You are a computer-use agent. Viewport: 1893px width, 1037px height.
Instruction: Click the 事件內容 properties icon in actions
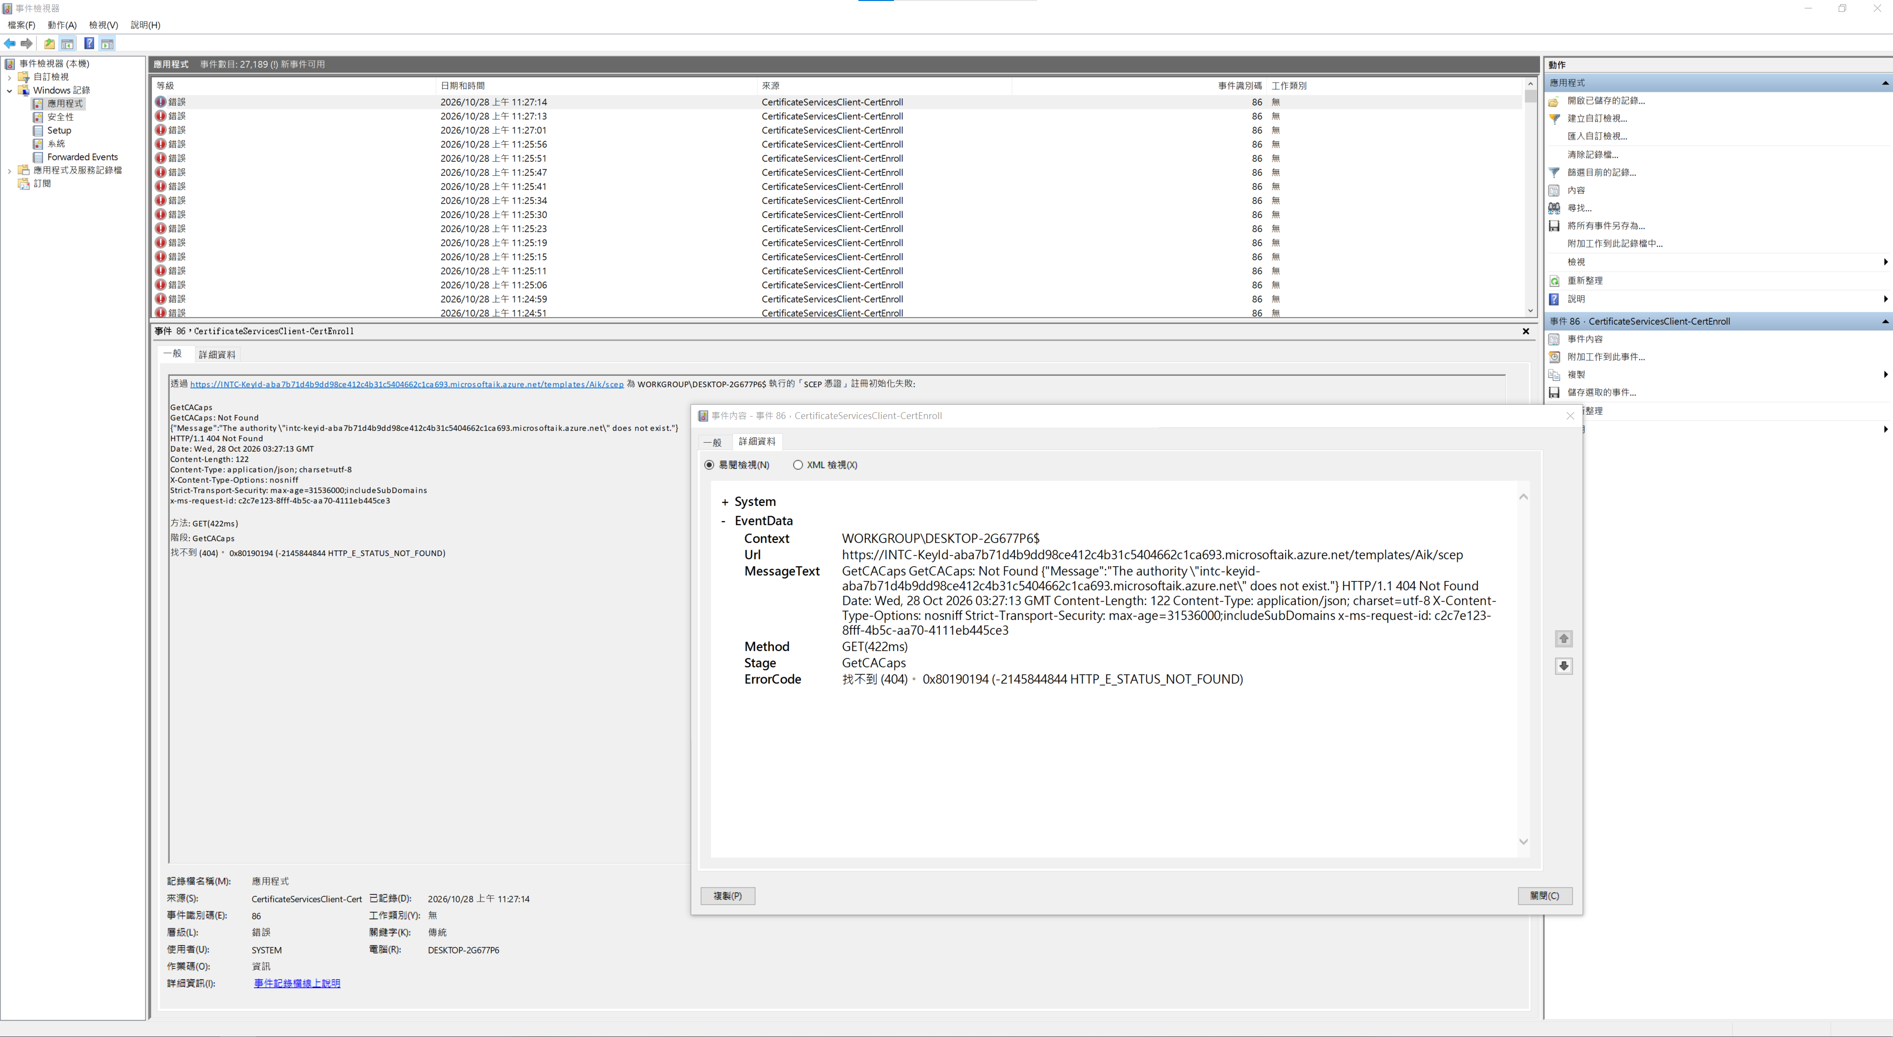point(1554,339)
